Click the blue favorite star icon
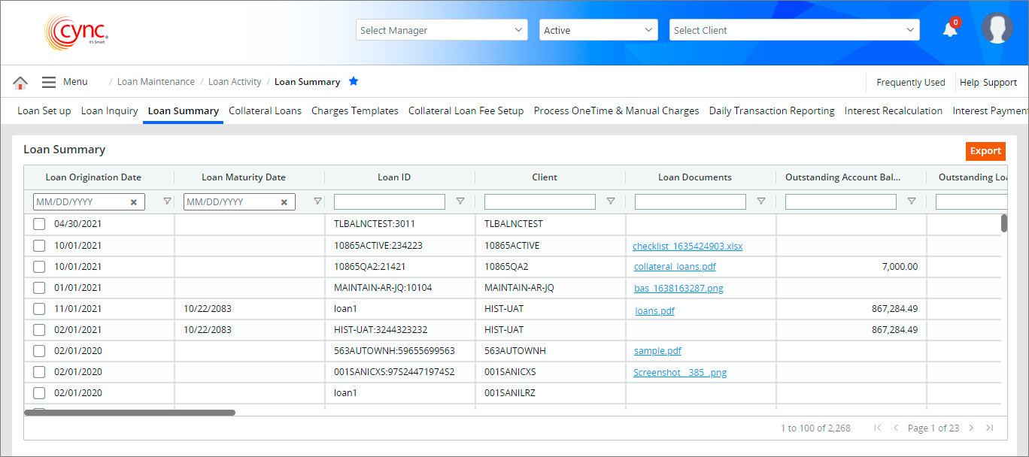 354,81
